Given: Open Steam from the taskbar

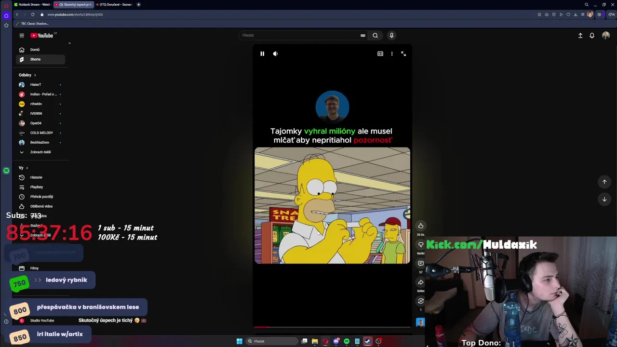Looking at the screenshot, I should coord(367,341).
